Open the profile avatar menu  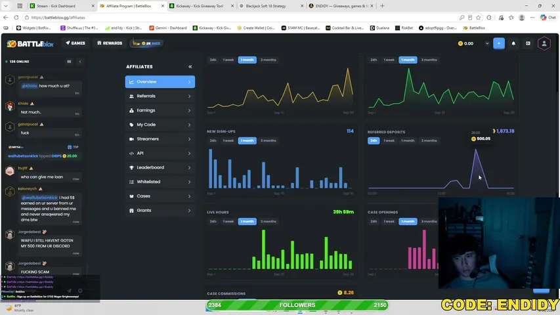pyautogui.click(x=544, y=43)
